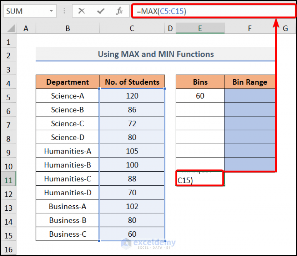Select column G header
This screenshot has height=256, width=297.
285,28
